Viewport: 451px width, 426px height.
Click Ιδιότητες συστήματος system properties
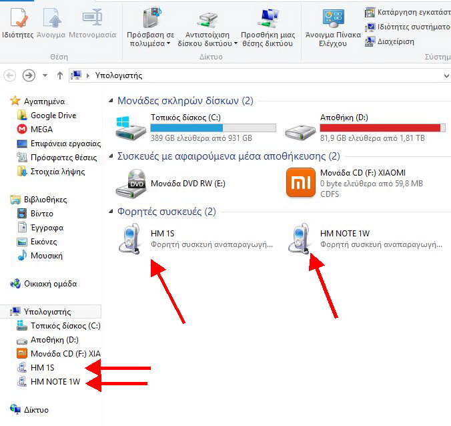tap(407, 27)
